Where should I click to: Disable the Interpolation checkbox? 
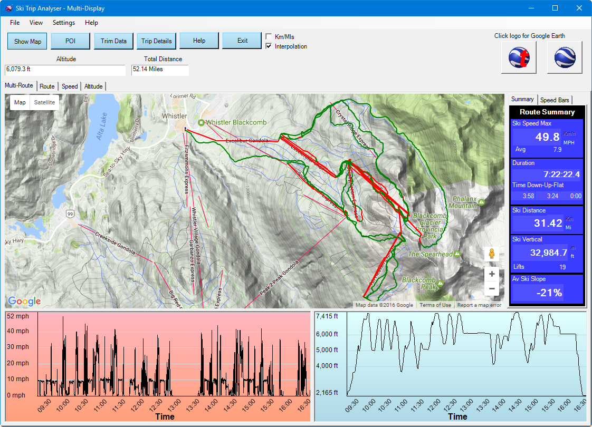click(x=269, y=46)
